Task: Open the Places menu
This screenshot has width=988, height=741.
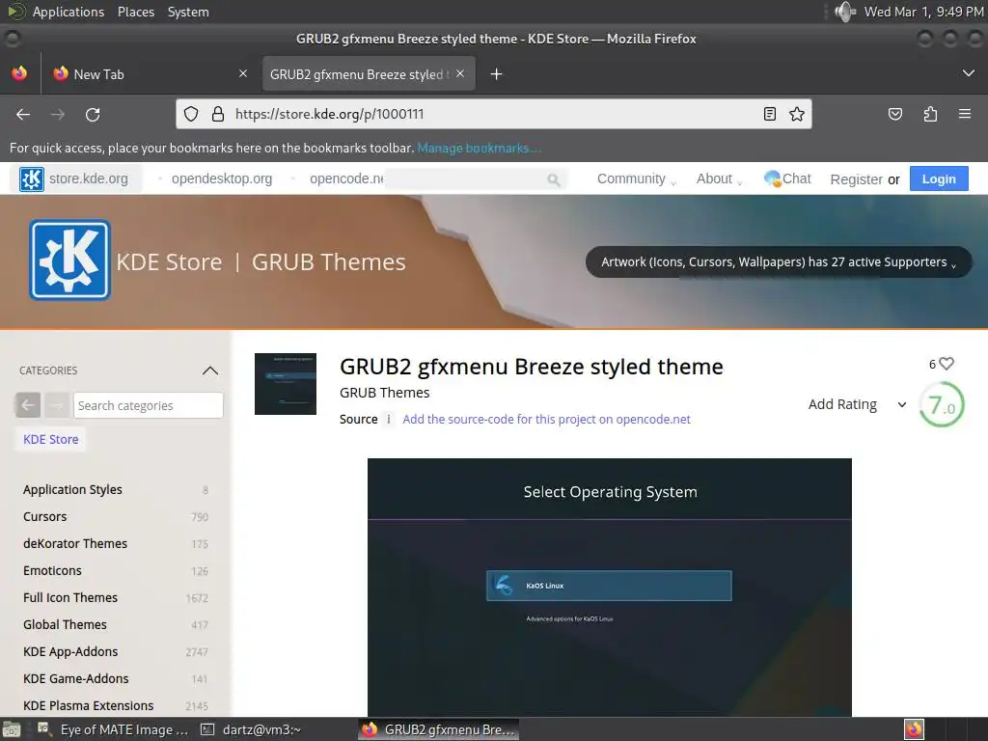Action: [x=136, y=12]
